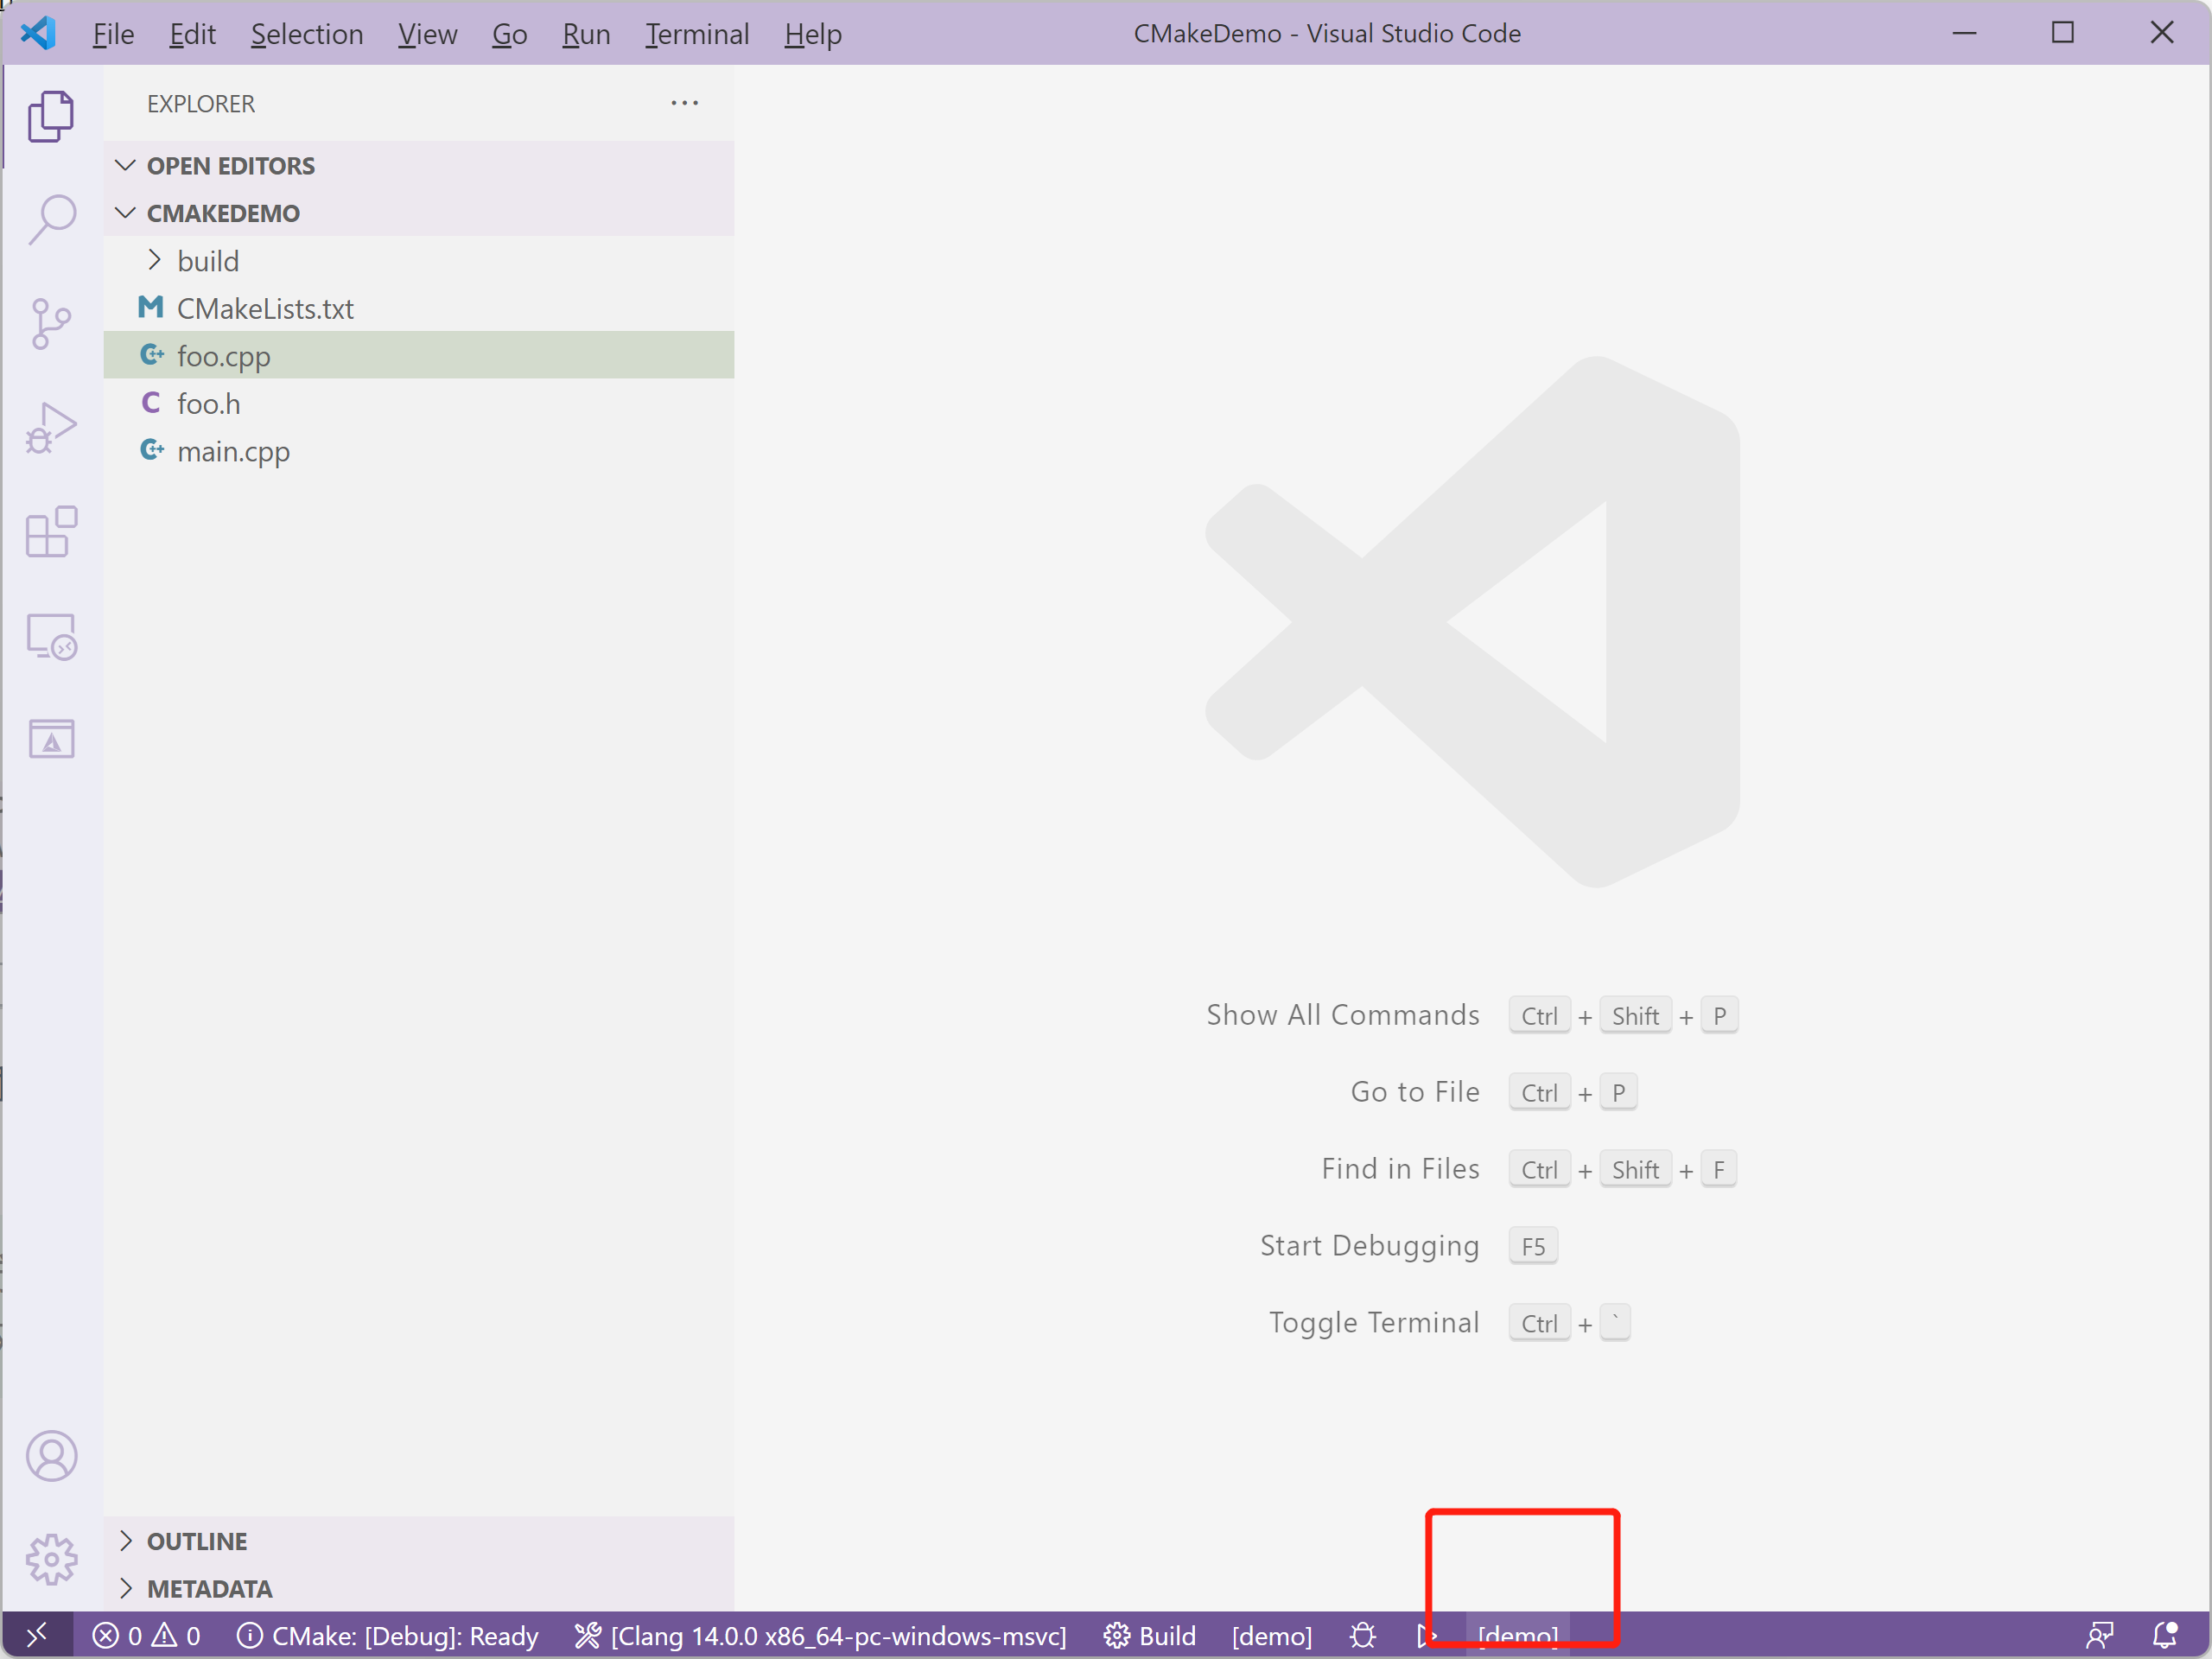Click the Start Debugging hint text
This screenshot has width=2212, height=1659.
click(1369, 1246)
